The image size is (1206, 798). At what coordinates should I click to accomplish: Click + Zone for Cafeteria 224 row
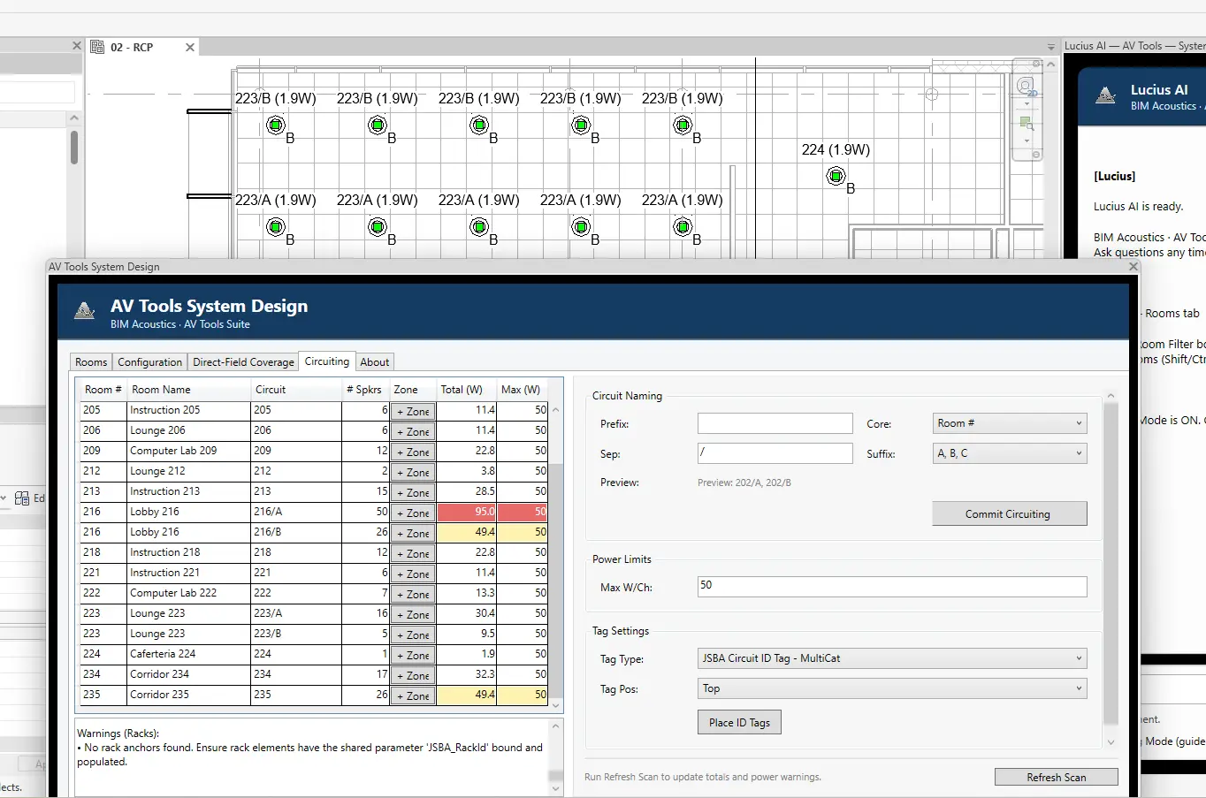tap(413, 655)
